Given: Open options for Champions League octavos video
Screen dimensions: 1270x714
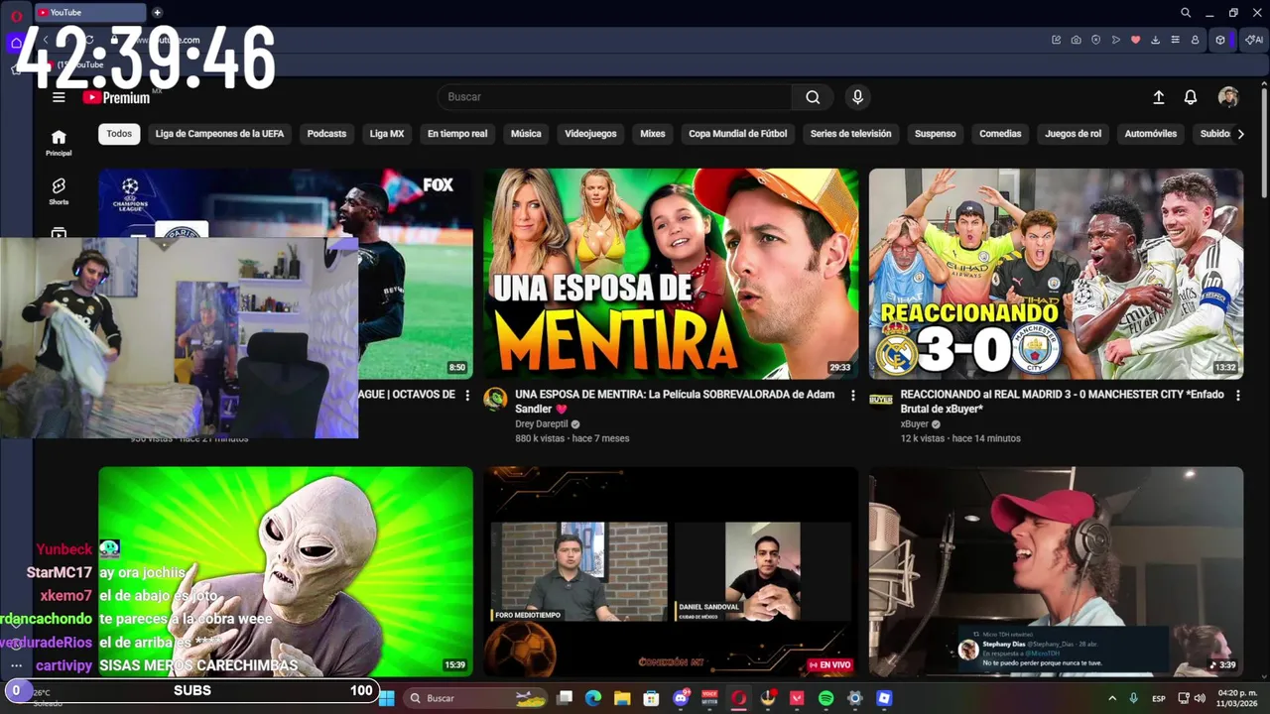Looking at the screenshot, I should (x=467, y=395).
